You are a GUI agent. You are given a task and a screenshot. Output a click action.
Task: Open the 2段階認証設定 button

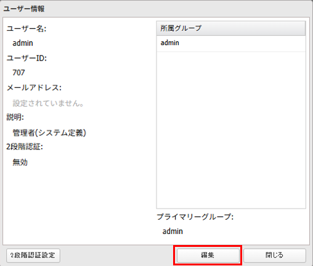coord(33,256)
